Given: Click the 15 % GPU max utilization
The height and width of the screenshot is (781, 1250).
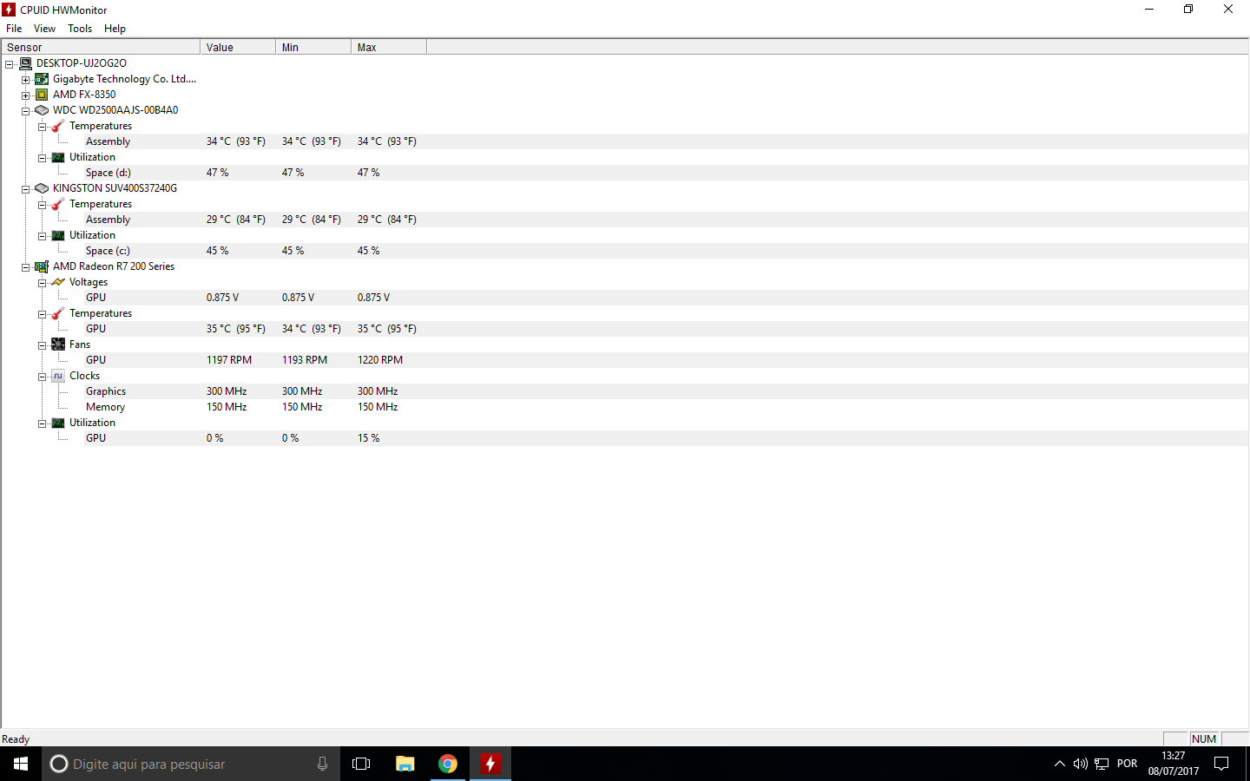Looking at the screenshot, I should coord(368,438).
